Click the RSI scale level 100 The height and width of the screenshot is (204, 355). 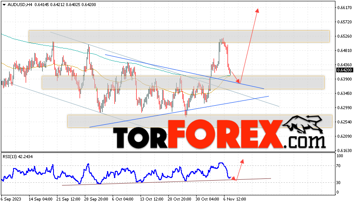coord(340,156)
